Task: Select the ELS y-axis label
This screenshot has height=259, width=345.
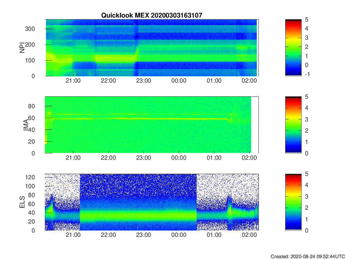Action: 22,202
